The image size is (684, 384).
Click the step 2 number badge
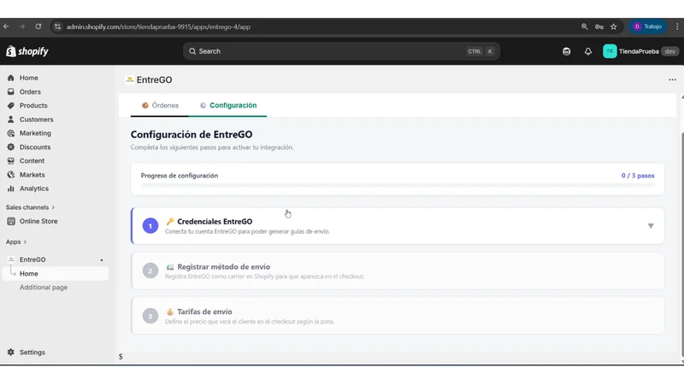150,271
